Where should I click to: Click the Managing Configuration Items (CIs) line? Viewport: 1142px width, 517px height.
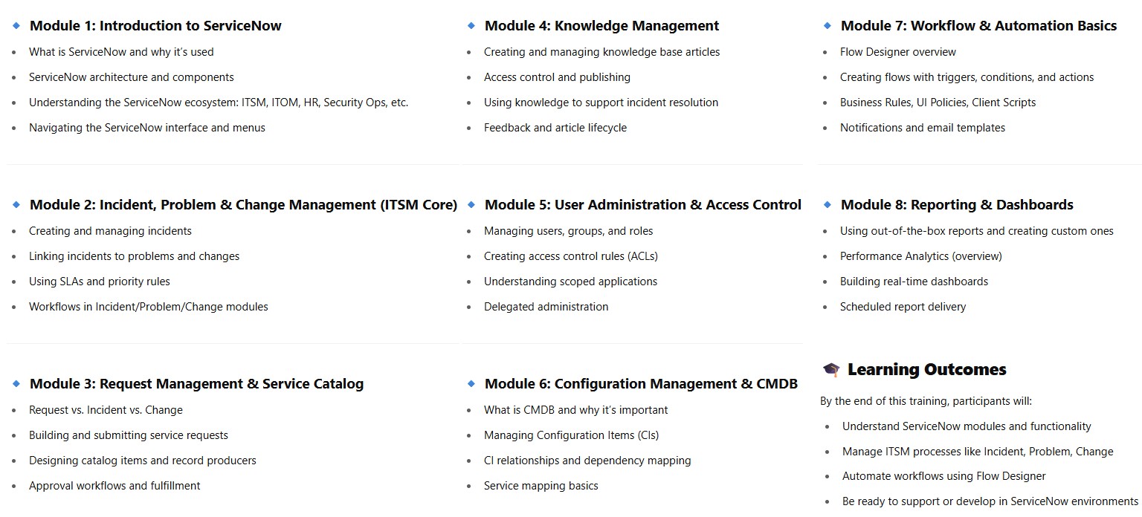[x=571, y=435]
